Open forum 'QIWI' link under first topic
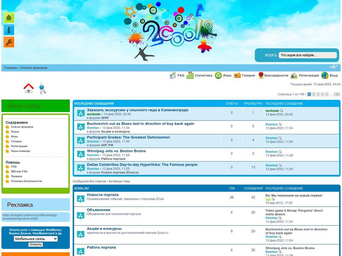342x256 pixels. [105, 118]
